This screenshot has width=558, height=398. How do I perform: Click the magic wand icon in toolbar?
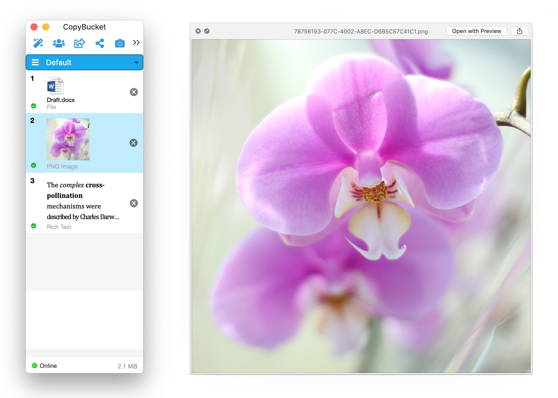click(38, 43)
